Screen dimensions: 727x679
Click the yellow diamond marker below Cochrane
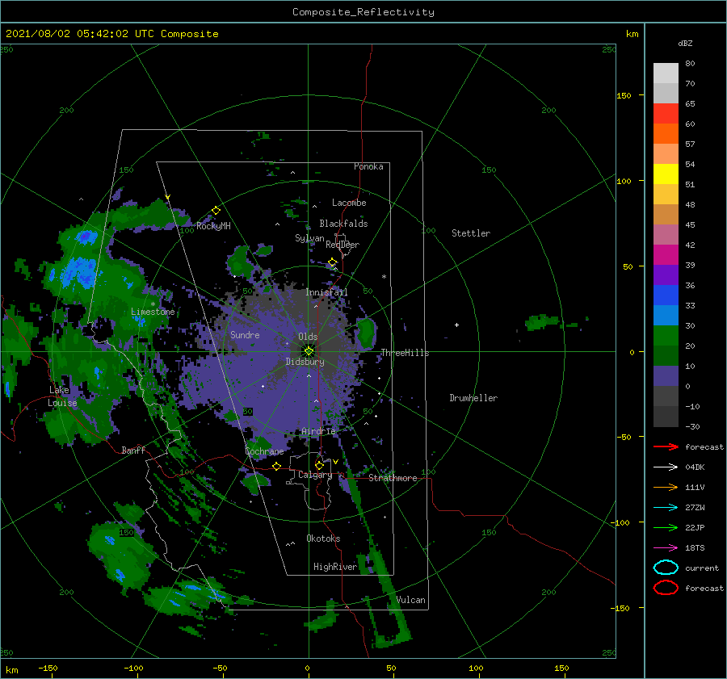(277, 466)
